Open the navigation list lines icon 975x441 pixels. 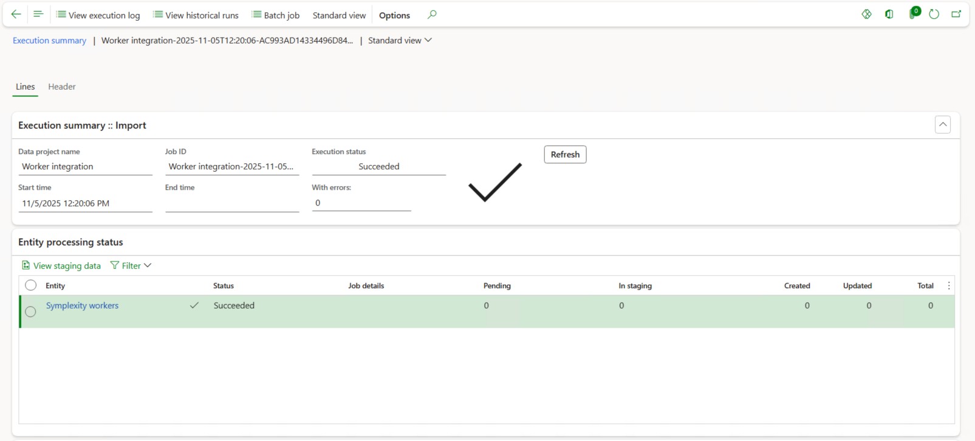pos(38,15)
